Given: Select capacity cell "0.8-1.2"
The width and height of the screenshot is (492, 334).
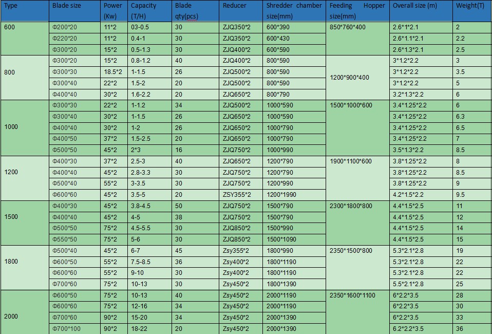Looking at the screenshot, I should (x=149, y=61).
